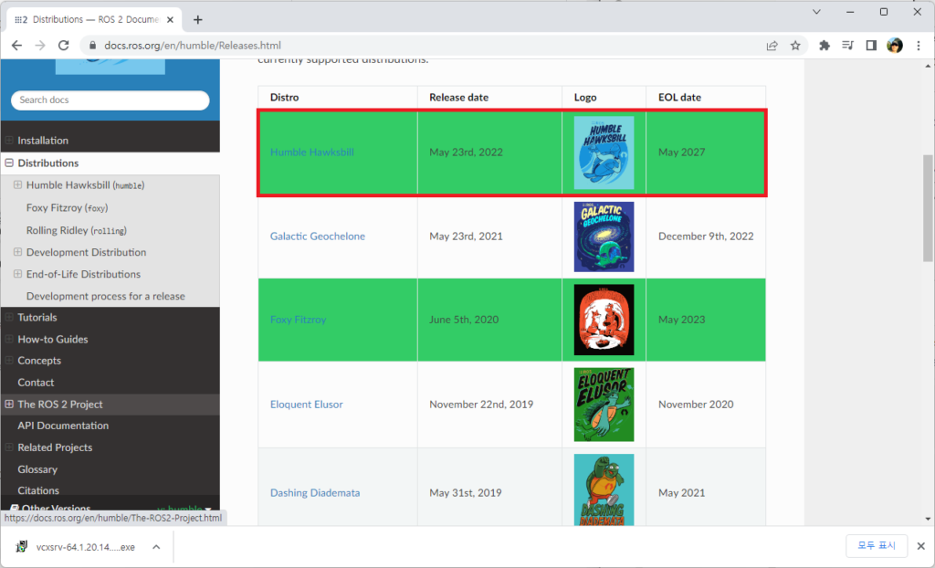Image resolution: width=935 pixels, height=568 pixels.
Task: Open the Foxy Fitzroy table link
Action: point(299,320)
